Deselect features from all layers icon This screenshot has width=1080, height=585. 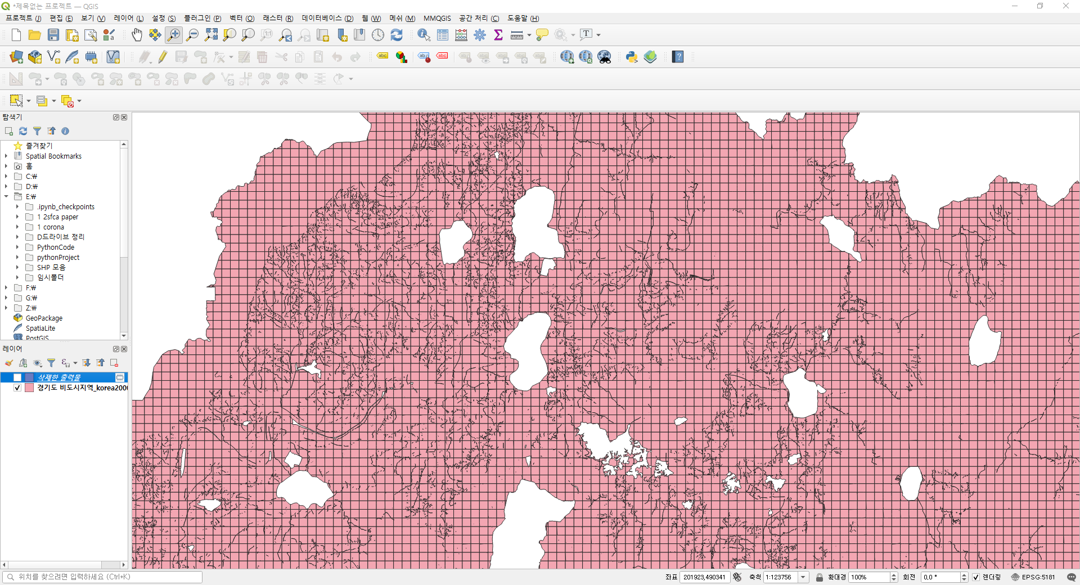pyautogui.click(x=67, y=101)
